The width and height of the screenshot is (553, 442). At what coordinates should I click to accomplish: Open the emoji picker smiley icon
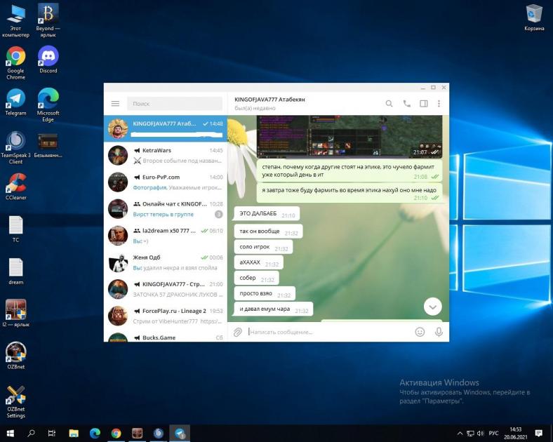[420, 332]
